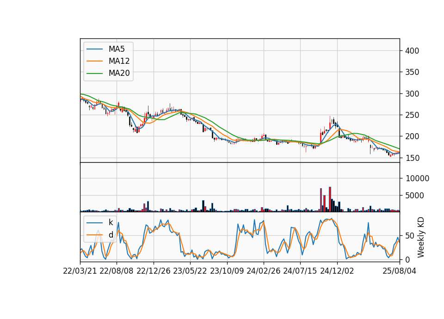
Task: Click the 22/08/08 date axis label
Action: tap(117, 271)
